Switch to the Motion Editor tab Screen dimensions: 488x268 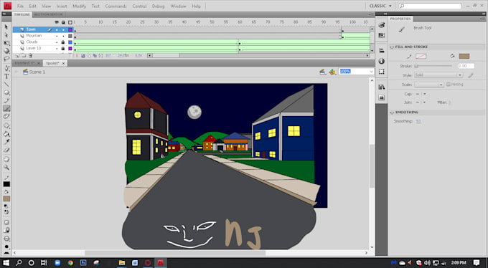point(48,14)
